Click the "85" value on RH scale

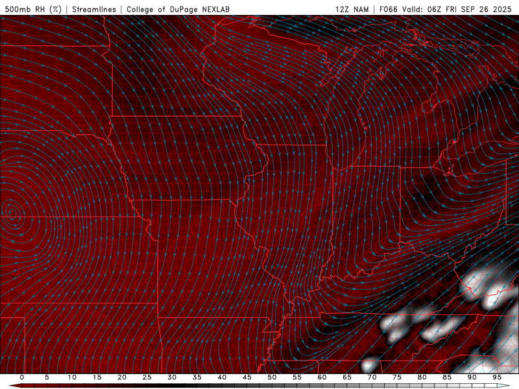click(447, 377)
